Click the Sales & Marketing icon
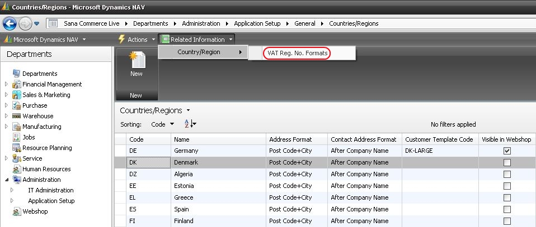The width and height of the screenshot is (536, 227). point(16,95)
